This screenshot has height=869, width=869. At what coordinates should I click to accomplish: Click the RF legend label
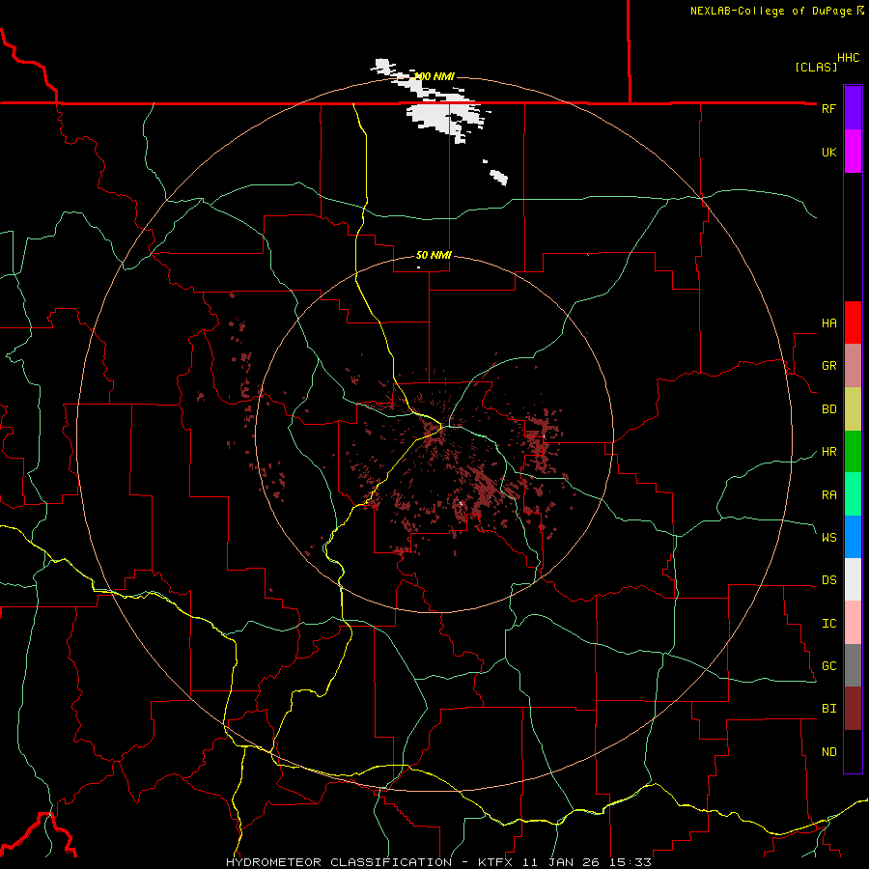828,108
